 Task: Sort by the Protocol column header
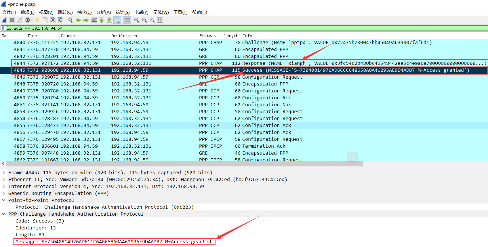(208, 36)
